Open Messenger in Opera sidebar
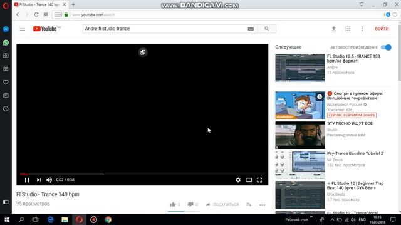 pos(6,29)
